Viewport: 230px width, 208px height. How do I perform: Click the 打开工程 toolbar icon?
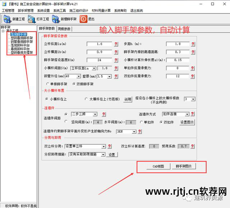31,19
